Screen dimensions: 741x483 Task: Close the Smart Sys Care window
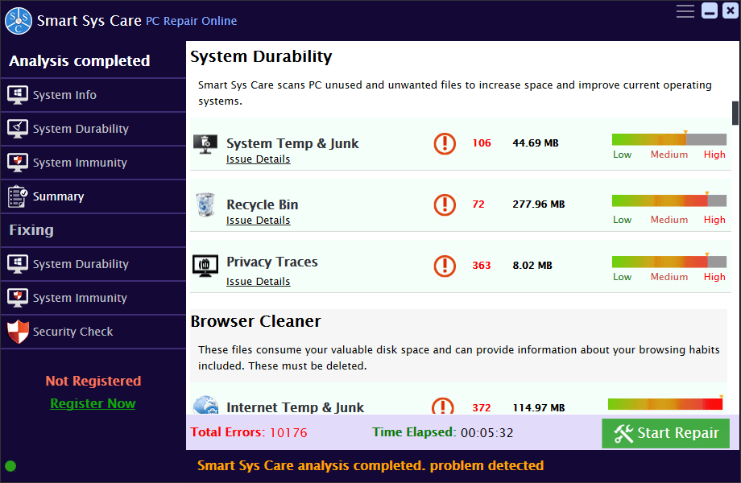click(731, 10)
